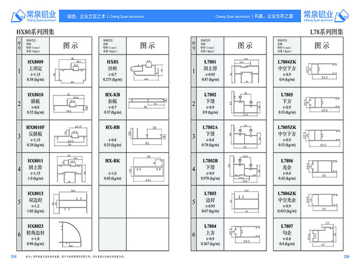The image size is (360, 270).
Task: Select the HX8013 profile code
Action: pos(35,193)
